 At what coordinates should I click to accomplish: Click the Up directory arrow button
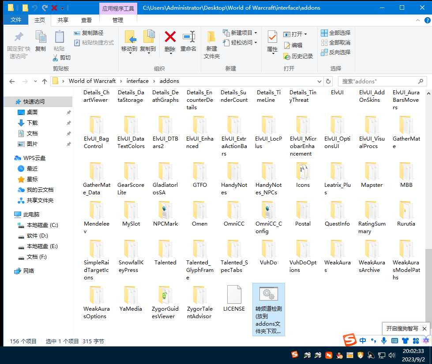(45, 81)
